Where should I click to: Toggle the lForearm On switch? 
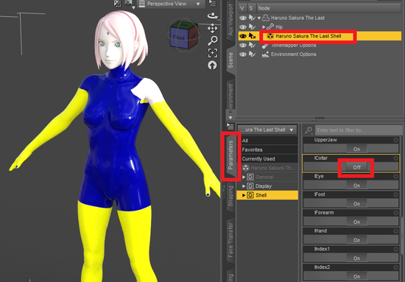(x=356, y=222)
